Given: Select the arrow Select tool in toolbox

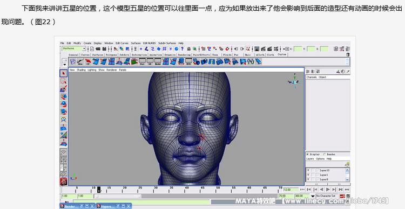Looking at the screenshot, I should pyautogui.click(x=64, y=73).
